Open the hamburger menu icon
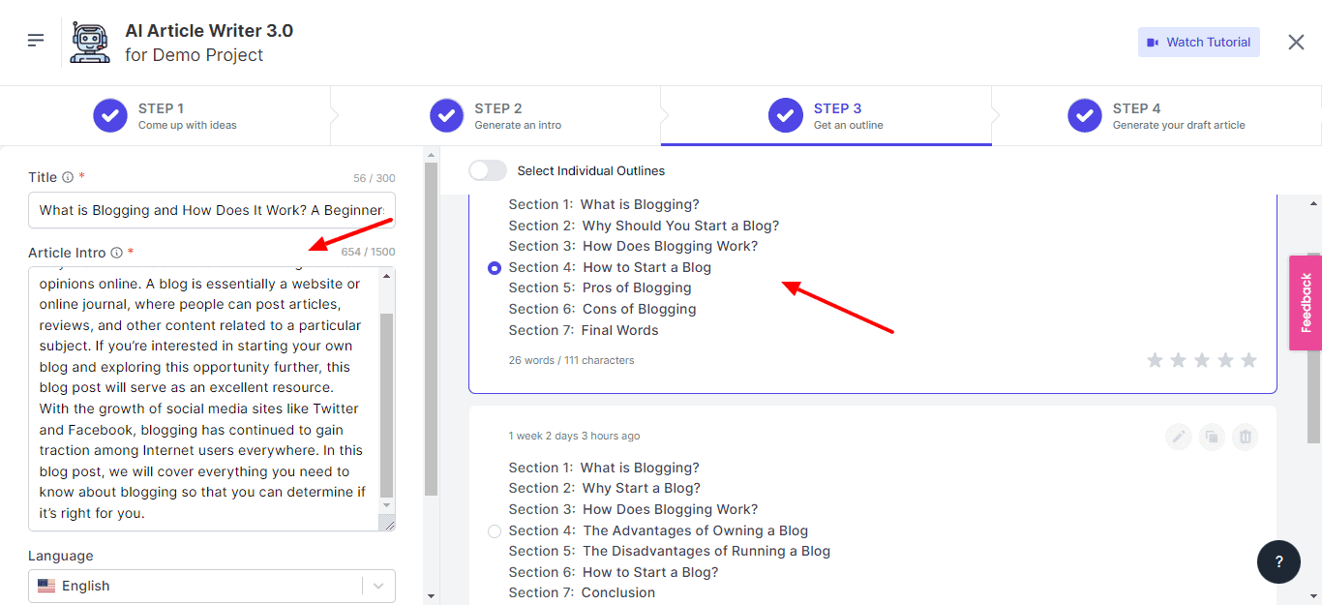Screen dimensions: 1322x605 tap(36, 41)
